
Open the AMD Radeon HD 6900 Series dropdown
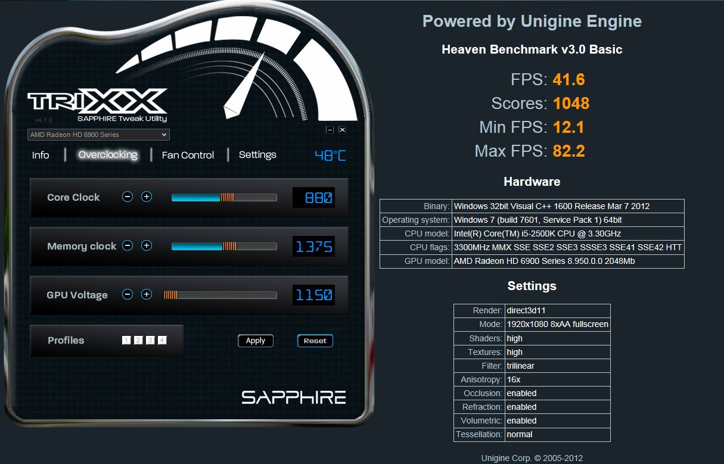click(98, 135)
